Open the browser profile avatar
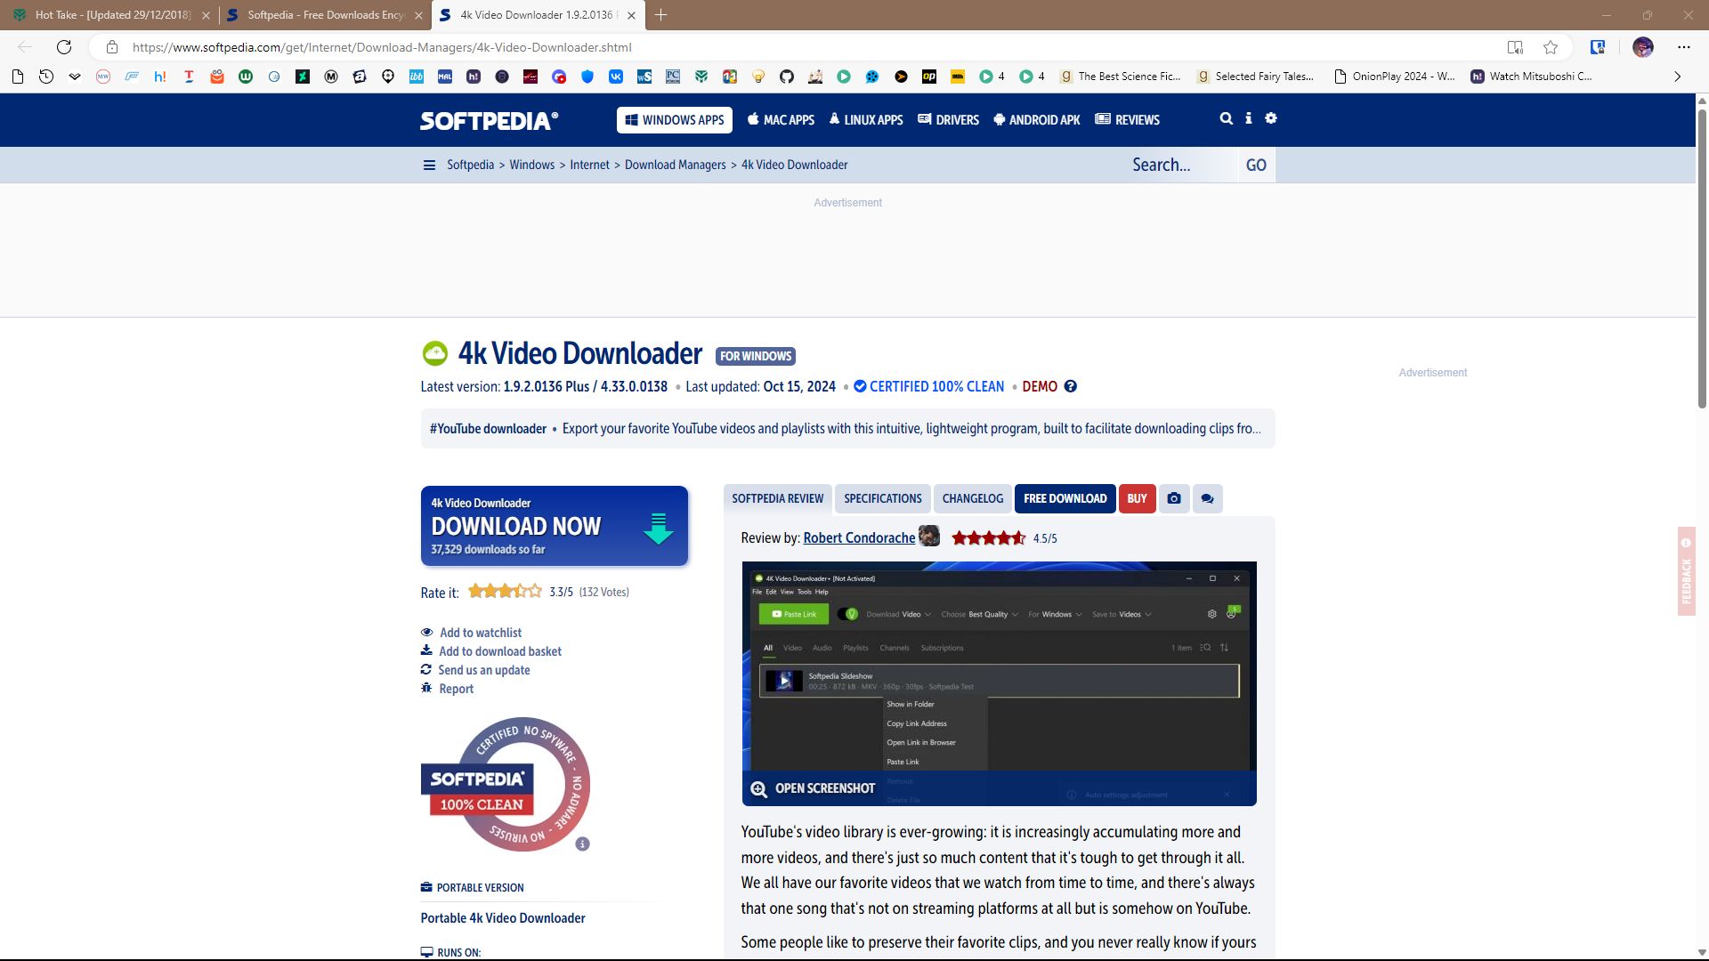The height and width of the screenshot is (961, 1709). pos(1643,47)
